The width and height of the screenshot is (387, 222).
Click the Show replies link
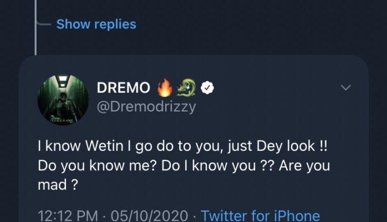(x=96, y=24)
